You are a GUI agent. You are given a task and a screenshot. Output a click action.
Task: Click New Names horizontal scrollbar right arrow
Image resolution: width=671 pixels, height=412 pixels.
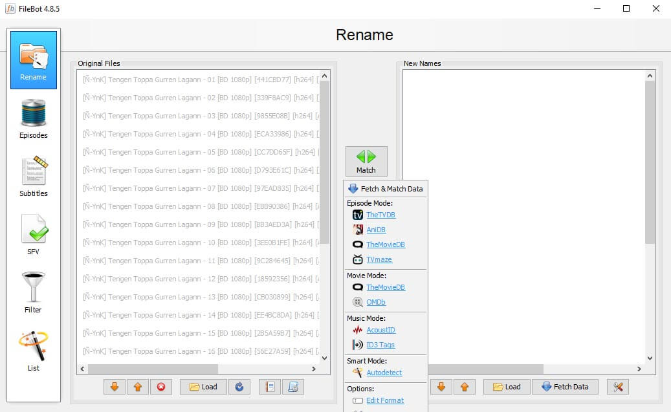coord(639,369)
